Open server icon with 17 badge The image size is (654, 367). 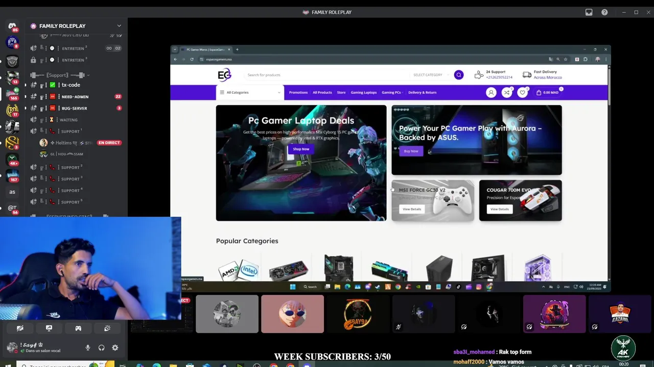pos(12,110)
